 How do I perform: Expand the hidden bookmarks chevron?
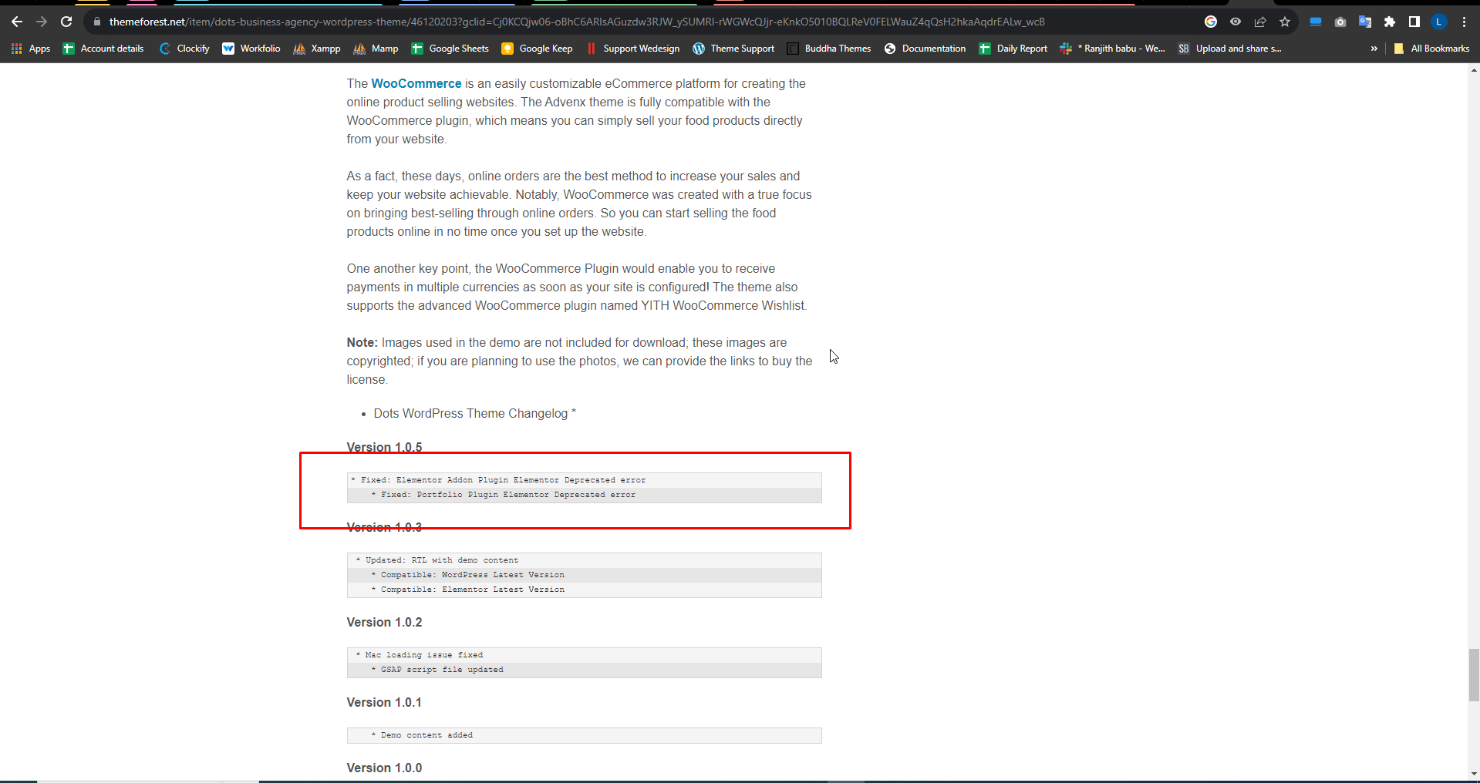pyautogui.click(x=1374, y=49)
